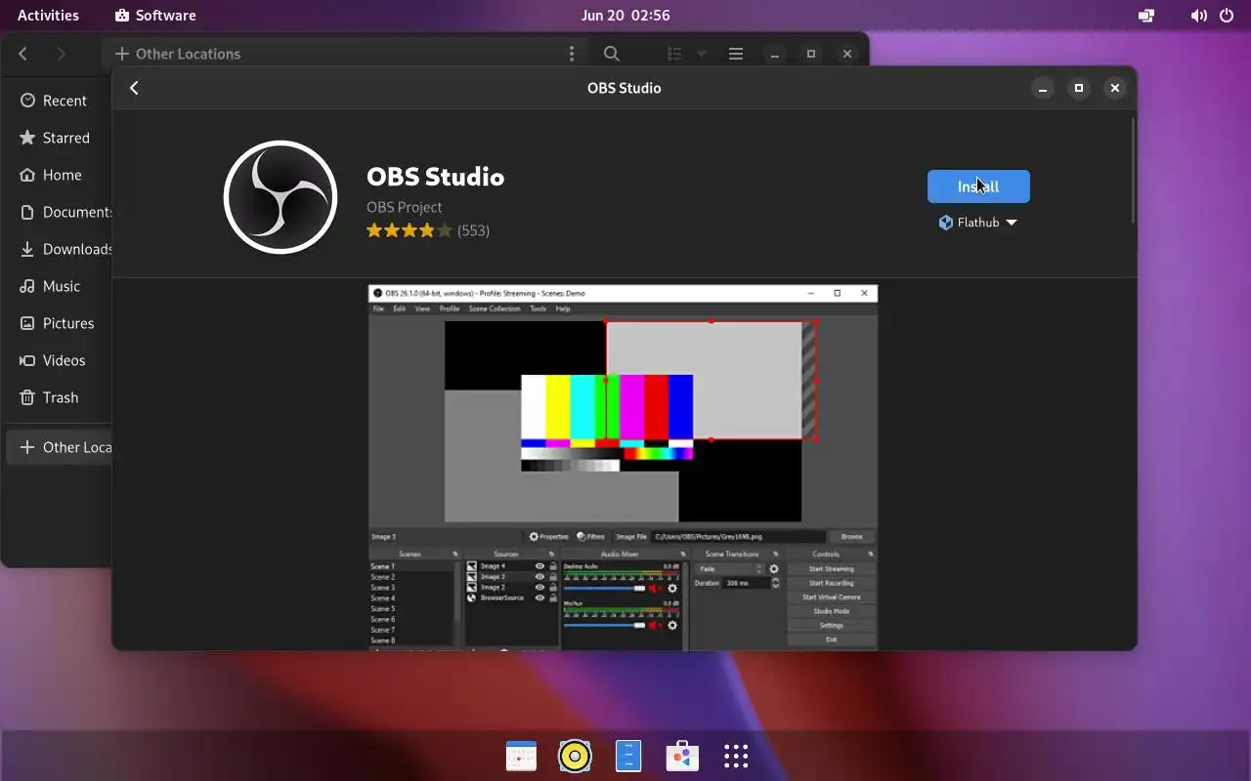This screenshot has width=1251, height=781.
Task: Click the OBS Project developer name
Action: pos(404,207)
